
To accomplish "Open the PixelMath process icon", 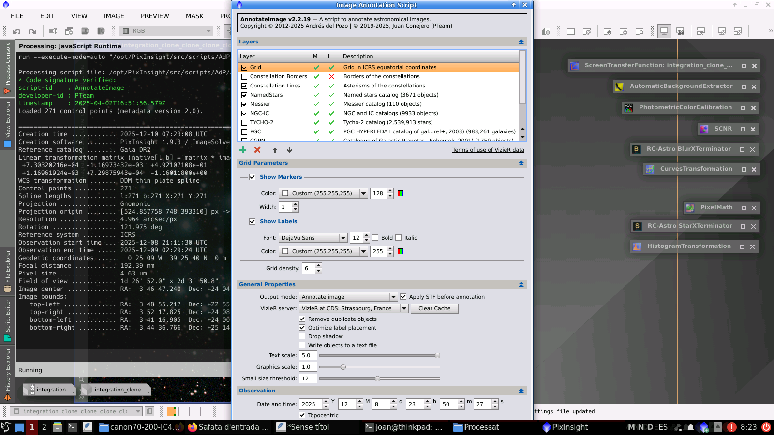I will pyautogui.click(x=716, y=207).
